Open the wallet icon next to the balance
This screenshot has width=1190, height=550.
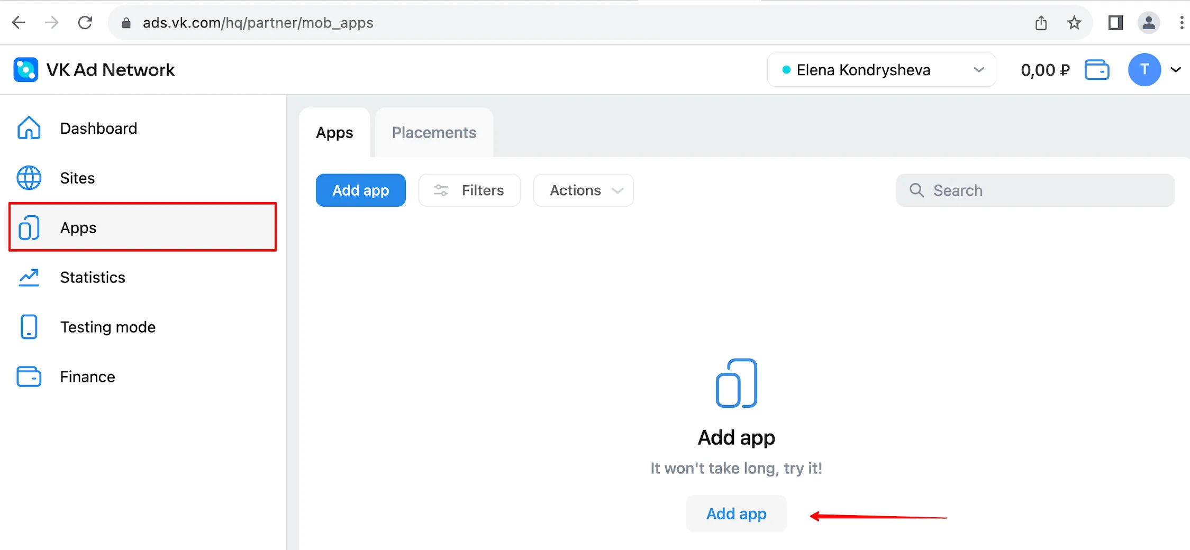[x=1097, y=69]
